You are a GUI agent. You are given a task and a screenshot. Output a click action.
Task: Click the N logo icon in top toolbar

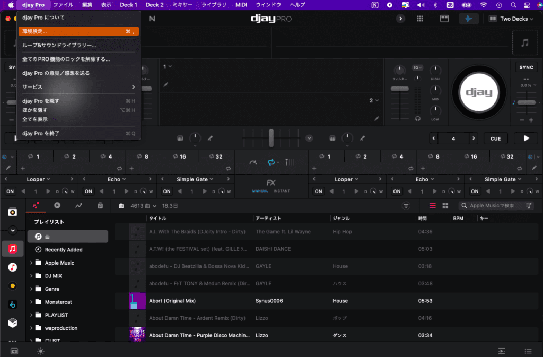152,19
